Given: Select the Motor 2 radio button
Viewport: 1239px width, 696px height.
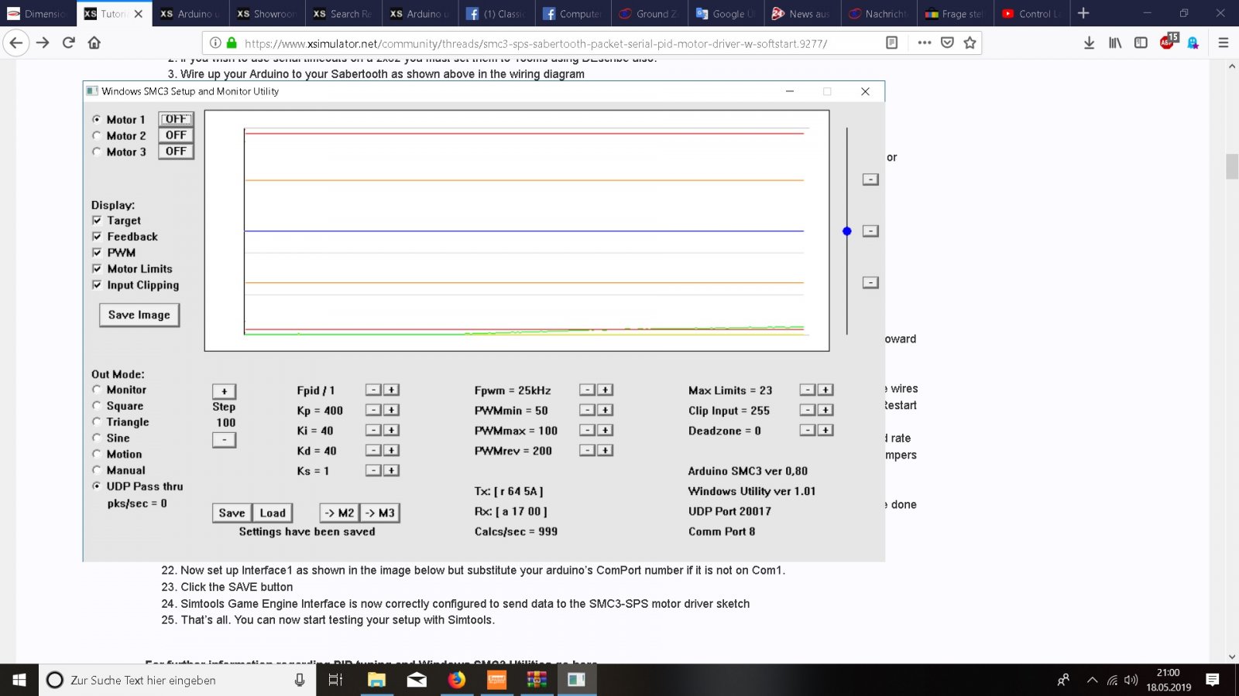Looking at the screenshot, I should (97, 135).
